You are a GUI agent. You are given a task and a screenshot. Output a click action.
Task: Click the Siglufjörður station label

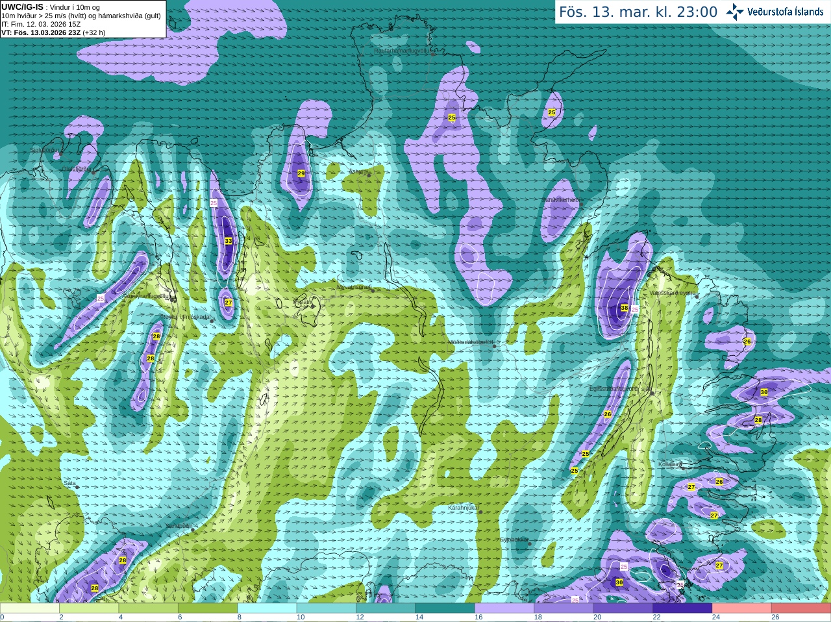[x=44, y=151]
